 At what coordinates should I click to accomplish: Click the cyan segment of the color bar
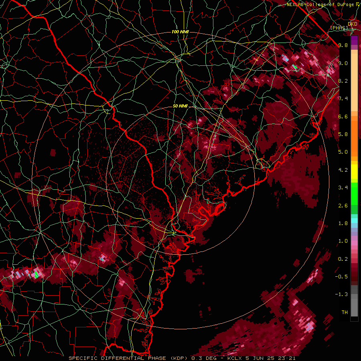pos(354,221)
